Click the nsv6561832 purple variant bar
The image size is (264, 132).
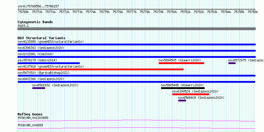(x=39, y=88)
